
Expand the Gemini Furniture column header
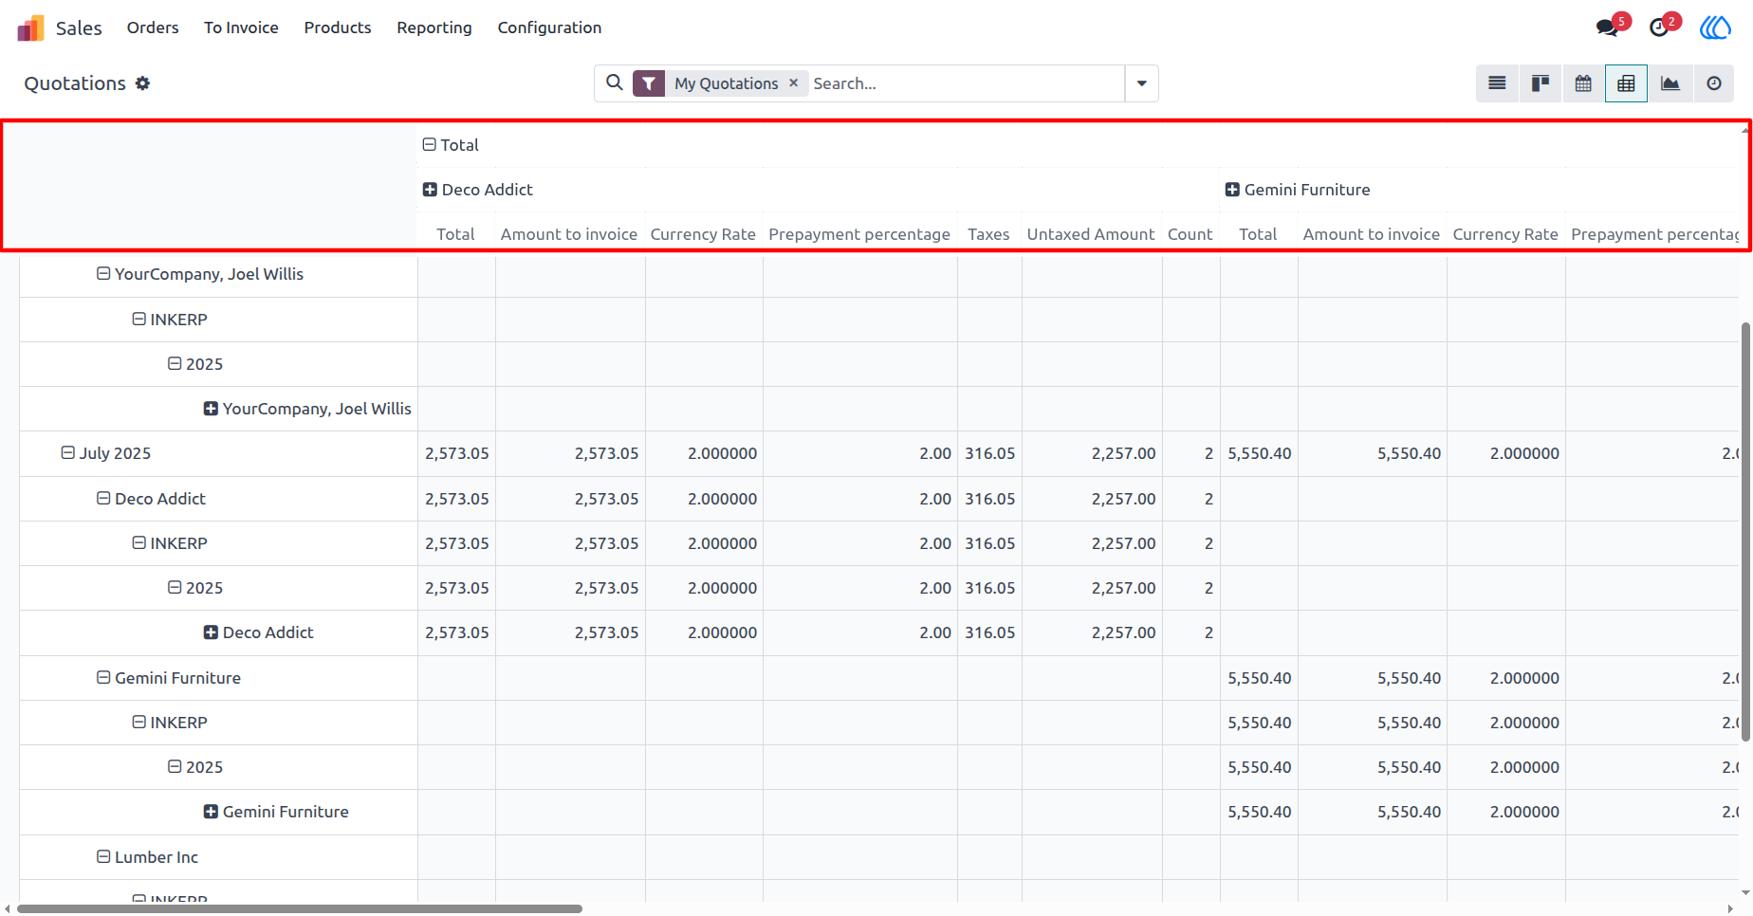pyautogui.click(x=1298, y=190)
